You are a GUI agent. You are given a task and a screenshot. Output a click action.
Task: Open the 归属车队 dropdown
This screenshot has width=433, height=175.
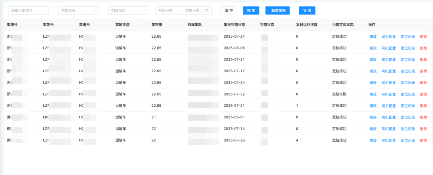(x=129, y=10)
